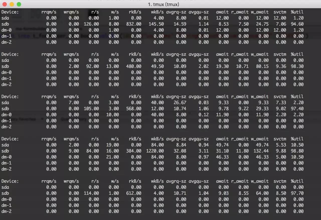Click the wkB/s value 49.50
The image size is (321, 220).
[x=157, y=66]
